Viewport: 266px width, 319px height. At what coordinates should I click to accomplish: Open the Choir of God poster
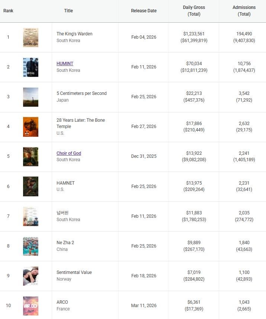31,156
